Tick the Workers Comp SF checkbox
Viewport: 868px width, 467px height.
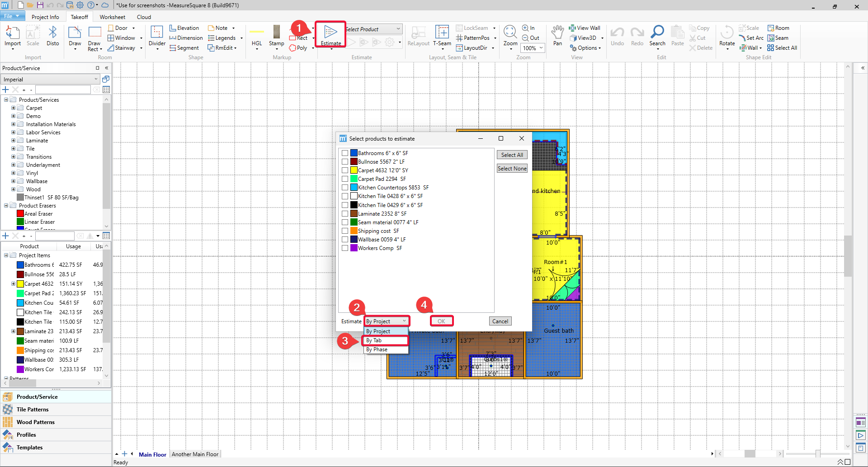pyautogui.click(x=345, y=248)
